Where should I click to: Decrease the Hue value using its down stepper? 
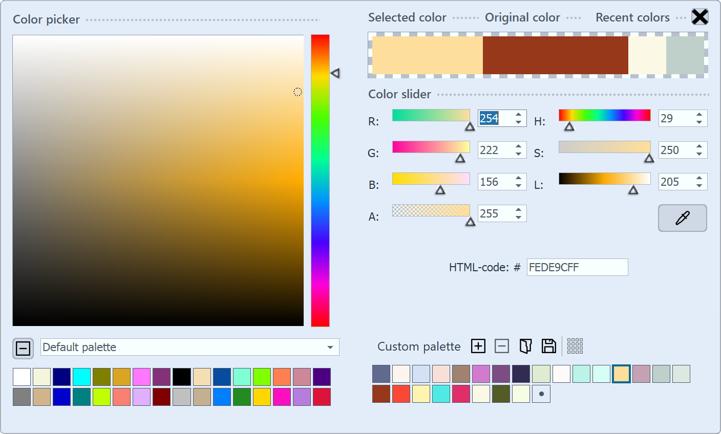(700, 122)
